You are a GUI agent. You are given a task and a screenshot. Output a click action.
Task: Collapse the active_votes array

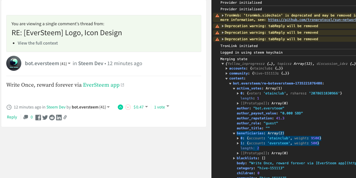pos(234,89)
